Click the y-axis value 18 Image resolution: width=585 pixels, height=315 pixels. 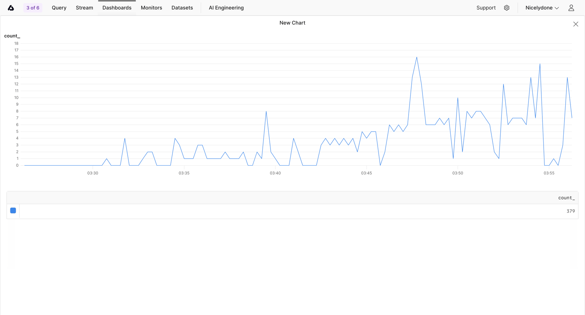(x=16, y=43)
